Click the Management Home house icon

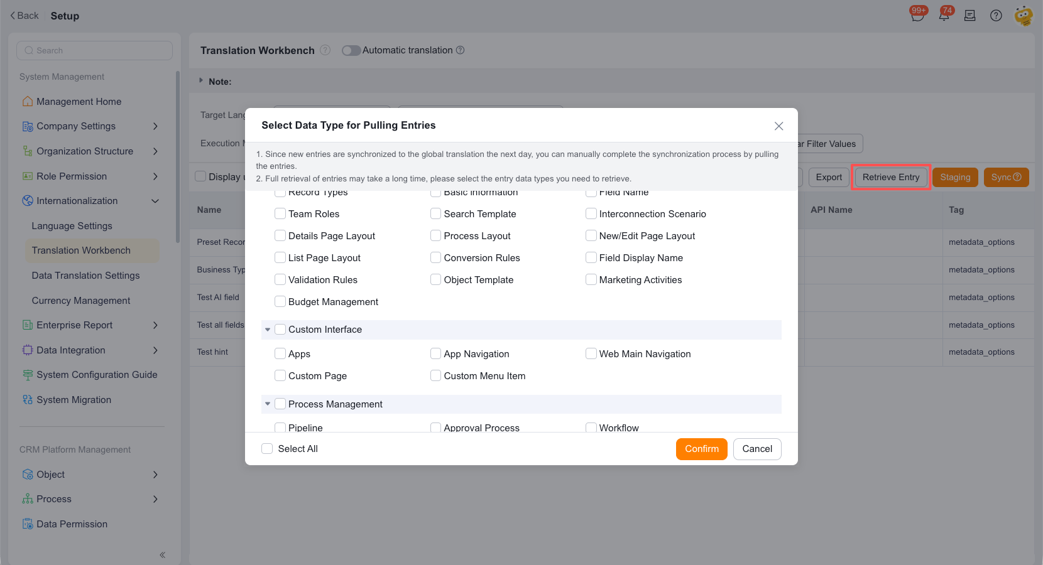click(x=28, y=101)
